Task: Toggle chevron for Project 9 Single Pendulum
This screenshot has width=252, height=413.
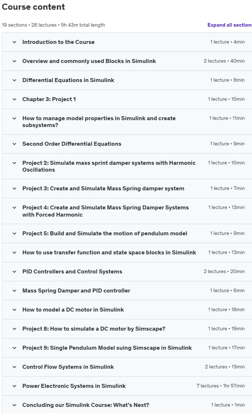Action: point(14,348)
